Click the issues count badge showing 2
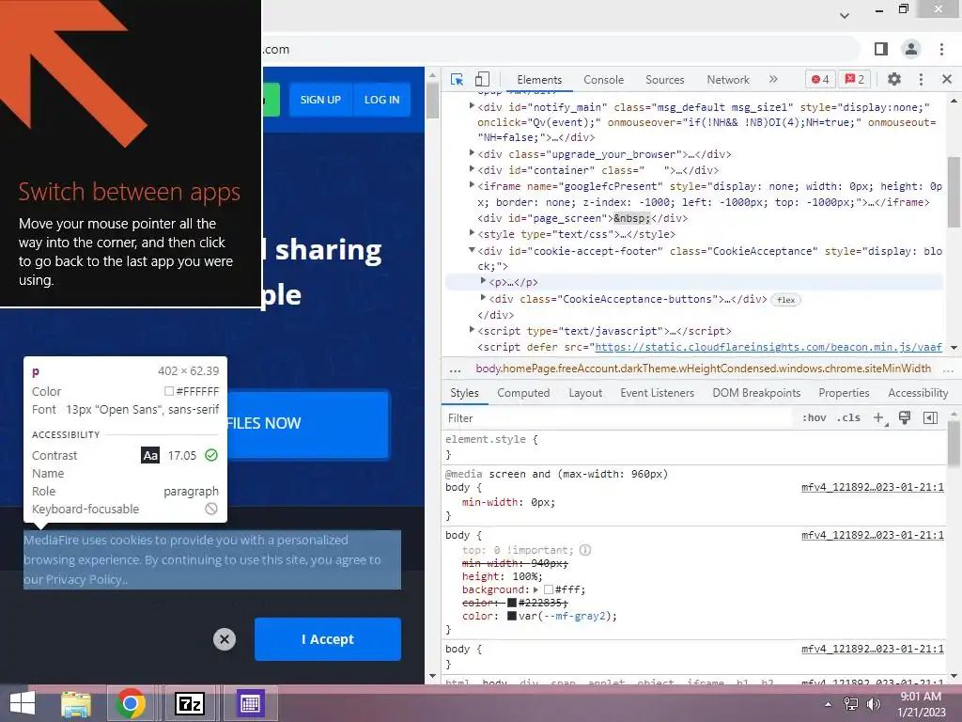962x722 pixels. pyautogui.click(x=855, y=79)
